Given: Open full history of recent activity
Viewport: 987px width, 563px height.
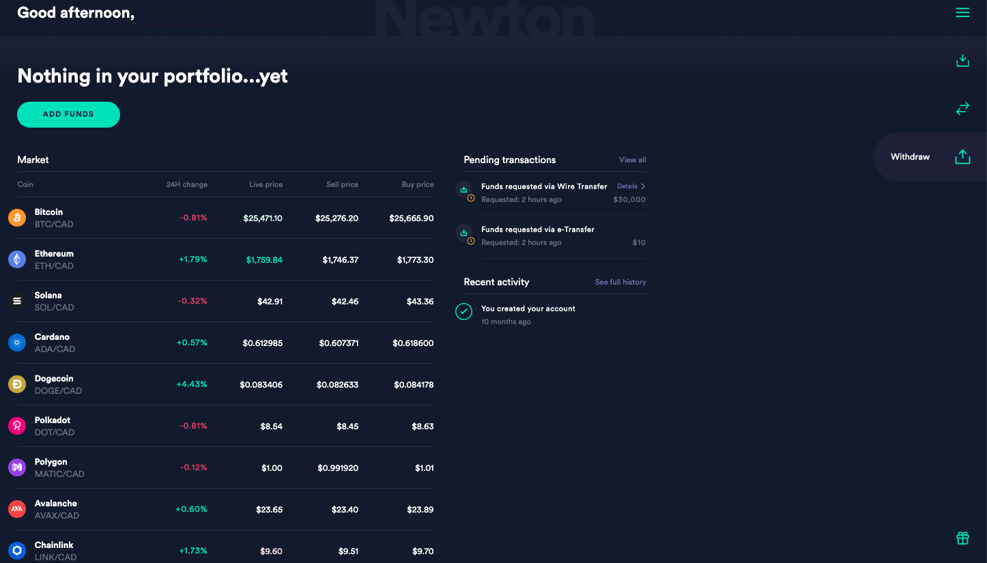Looking at the screenshot, I should 620,282.
